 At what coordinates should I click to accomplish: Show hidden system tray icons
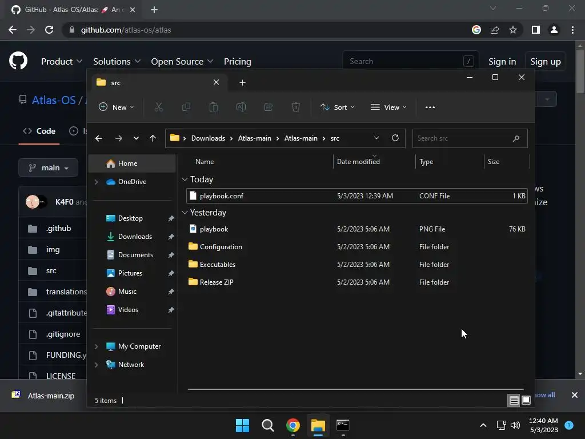click(483, 425)
